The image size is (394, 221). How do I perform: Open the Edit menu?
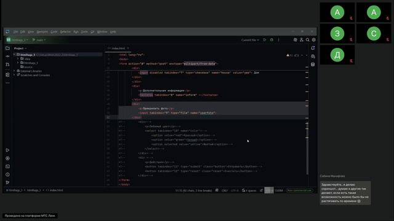(x=23, y=31)
